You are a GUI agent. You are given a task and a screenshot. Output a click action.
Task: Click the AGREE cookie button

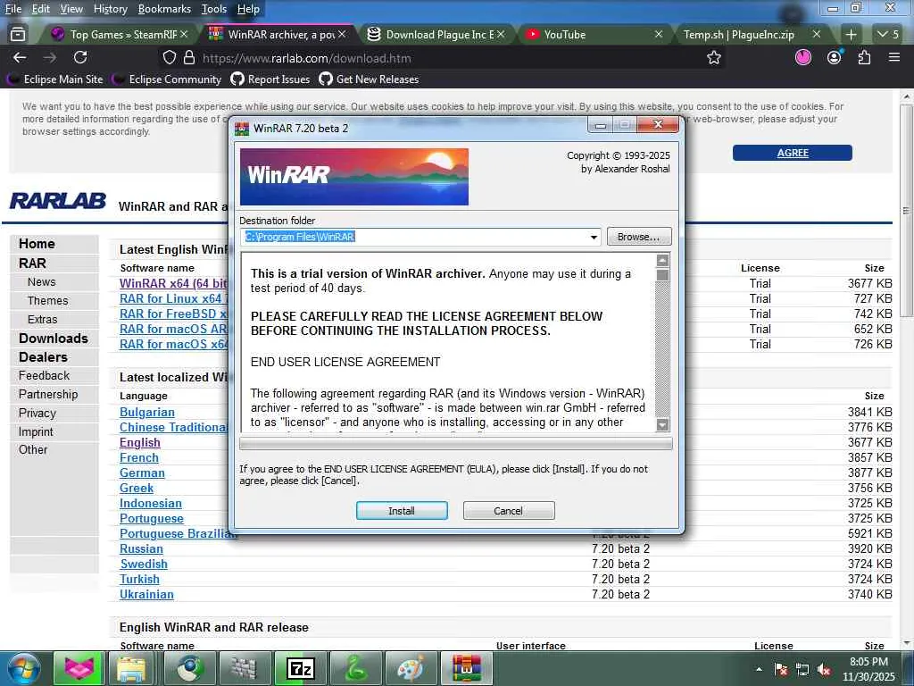pyautogui.click(x=793, y=153)
